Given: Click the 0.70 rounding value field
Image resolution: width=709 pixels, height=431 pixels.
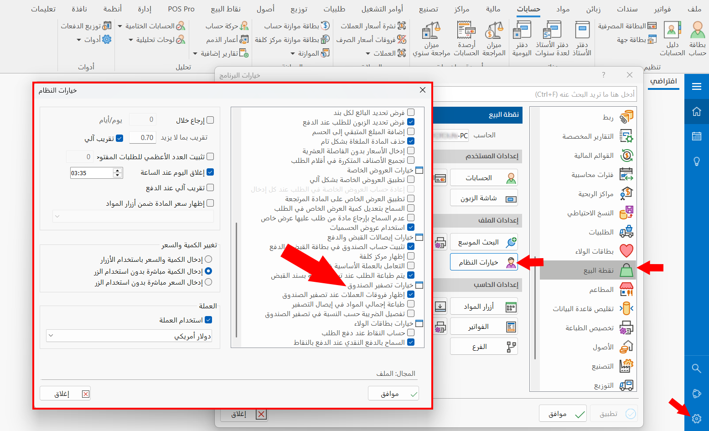Looking at the screenshot, I should [x=143, y=137].
